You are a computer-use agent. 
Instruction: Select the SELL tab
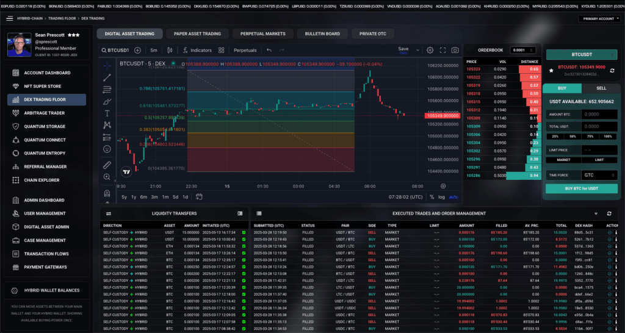tap(601, 88)
